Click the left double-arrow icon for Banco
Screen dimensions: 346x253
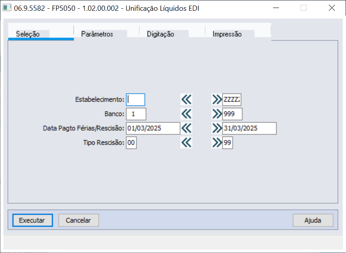[x=186, y=114]
